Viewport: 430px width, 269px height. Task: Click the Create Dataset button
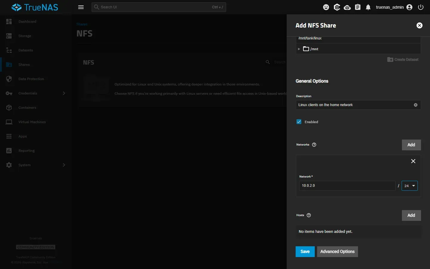click(403, 59)
